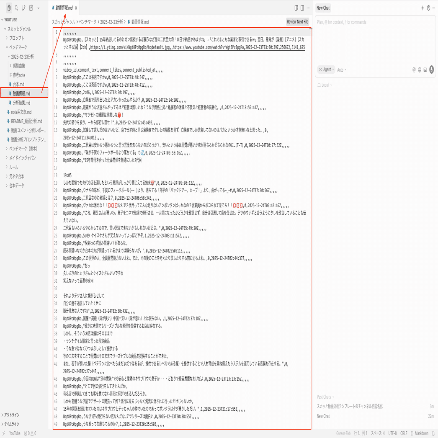Open the chat history clock icon
Viewport: 438px width, 438px height.
point(428,8)
